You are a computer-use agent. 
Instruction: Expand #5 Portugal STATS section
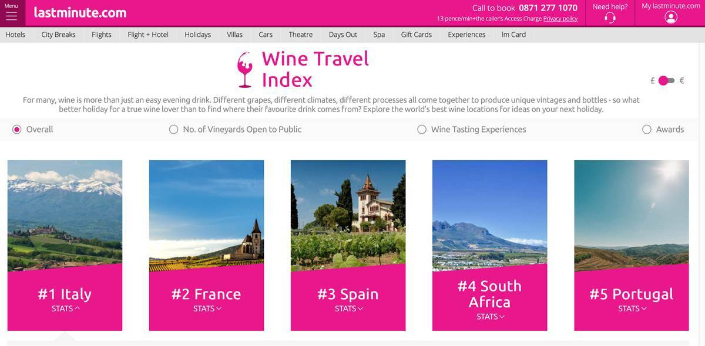[x=631, y=307]
